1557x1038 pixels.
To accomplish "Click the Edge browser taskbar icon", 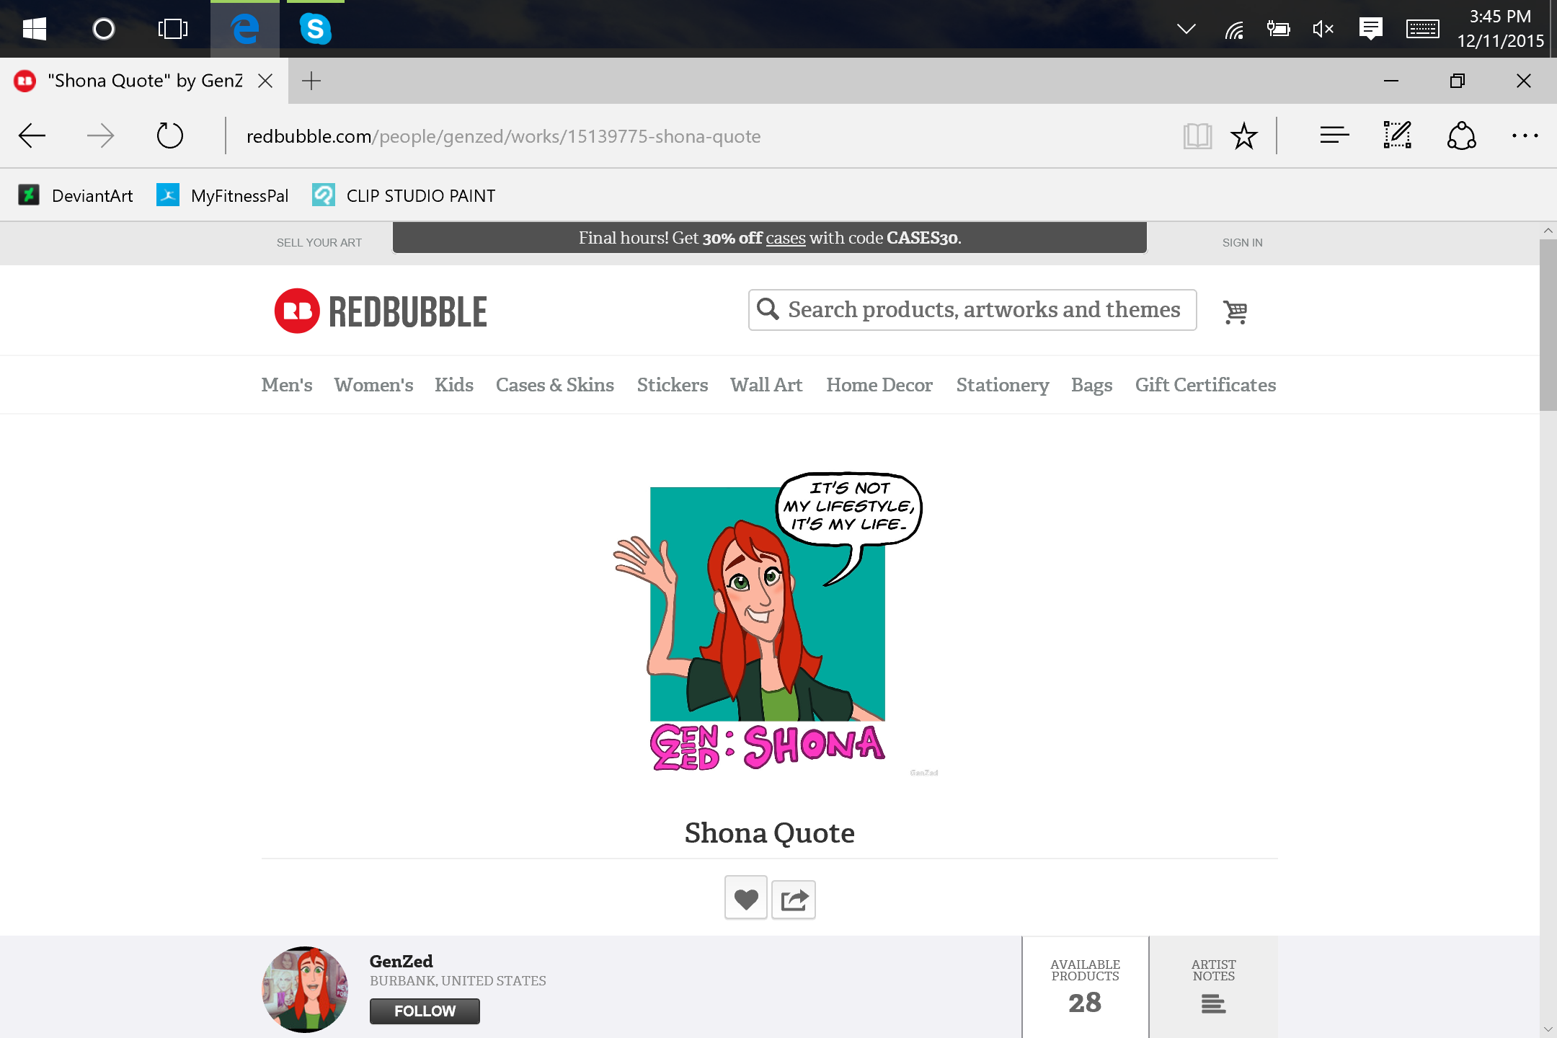I will point(245,29).
